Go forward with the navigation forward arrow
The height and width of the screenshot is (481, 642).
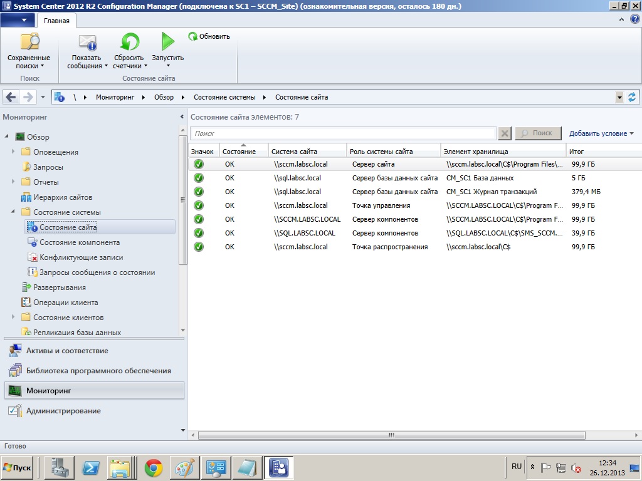click(x=28, y=97)
